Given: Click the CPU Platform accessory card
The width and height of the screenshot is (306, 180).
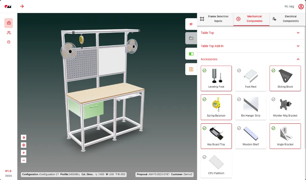Looking at the screenshot, I should pyautogui.click(x=216, y=165).
